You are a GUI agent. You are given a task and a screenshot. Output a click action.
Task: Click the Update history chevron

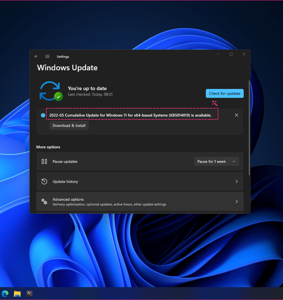click(236, 181)
